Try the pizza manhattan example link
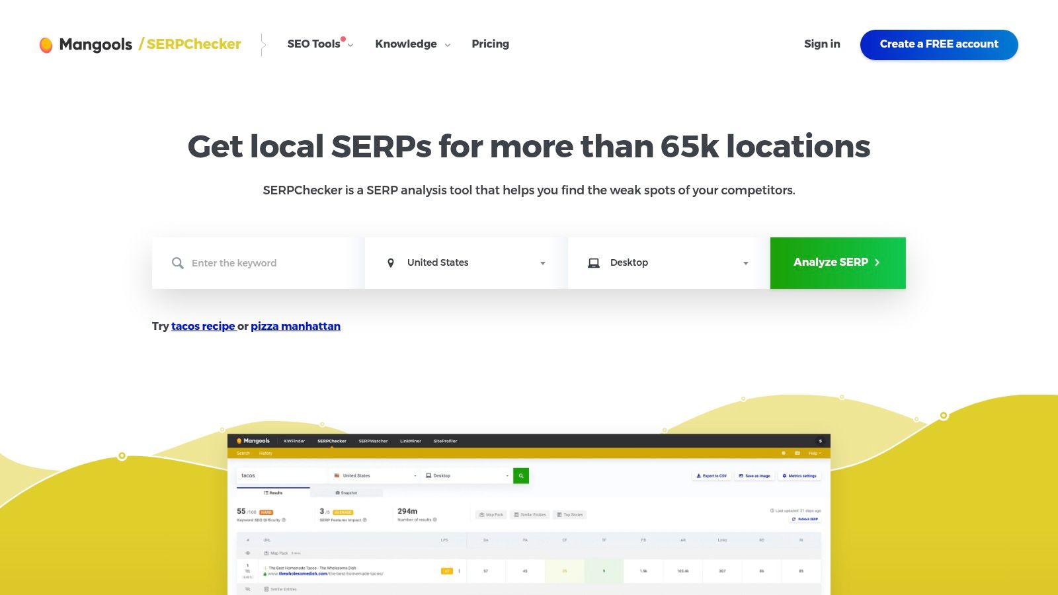 (296, 326)
